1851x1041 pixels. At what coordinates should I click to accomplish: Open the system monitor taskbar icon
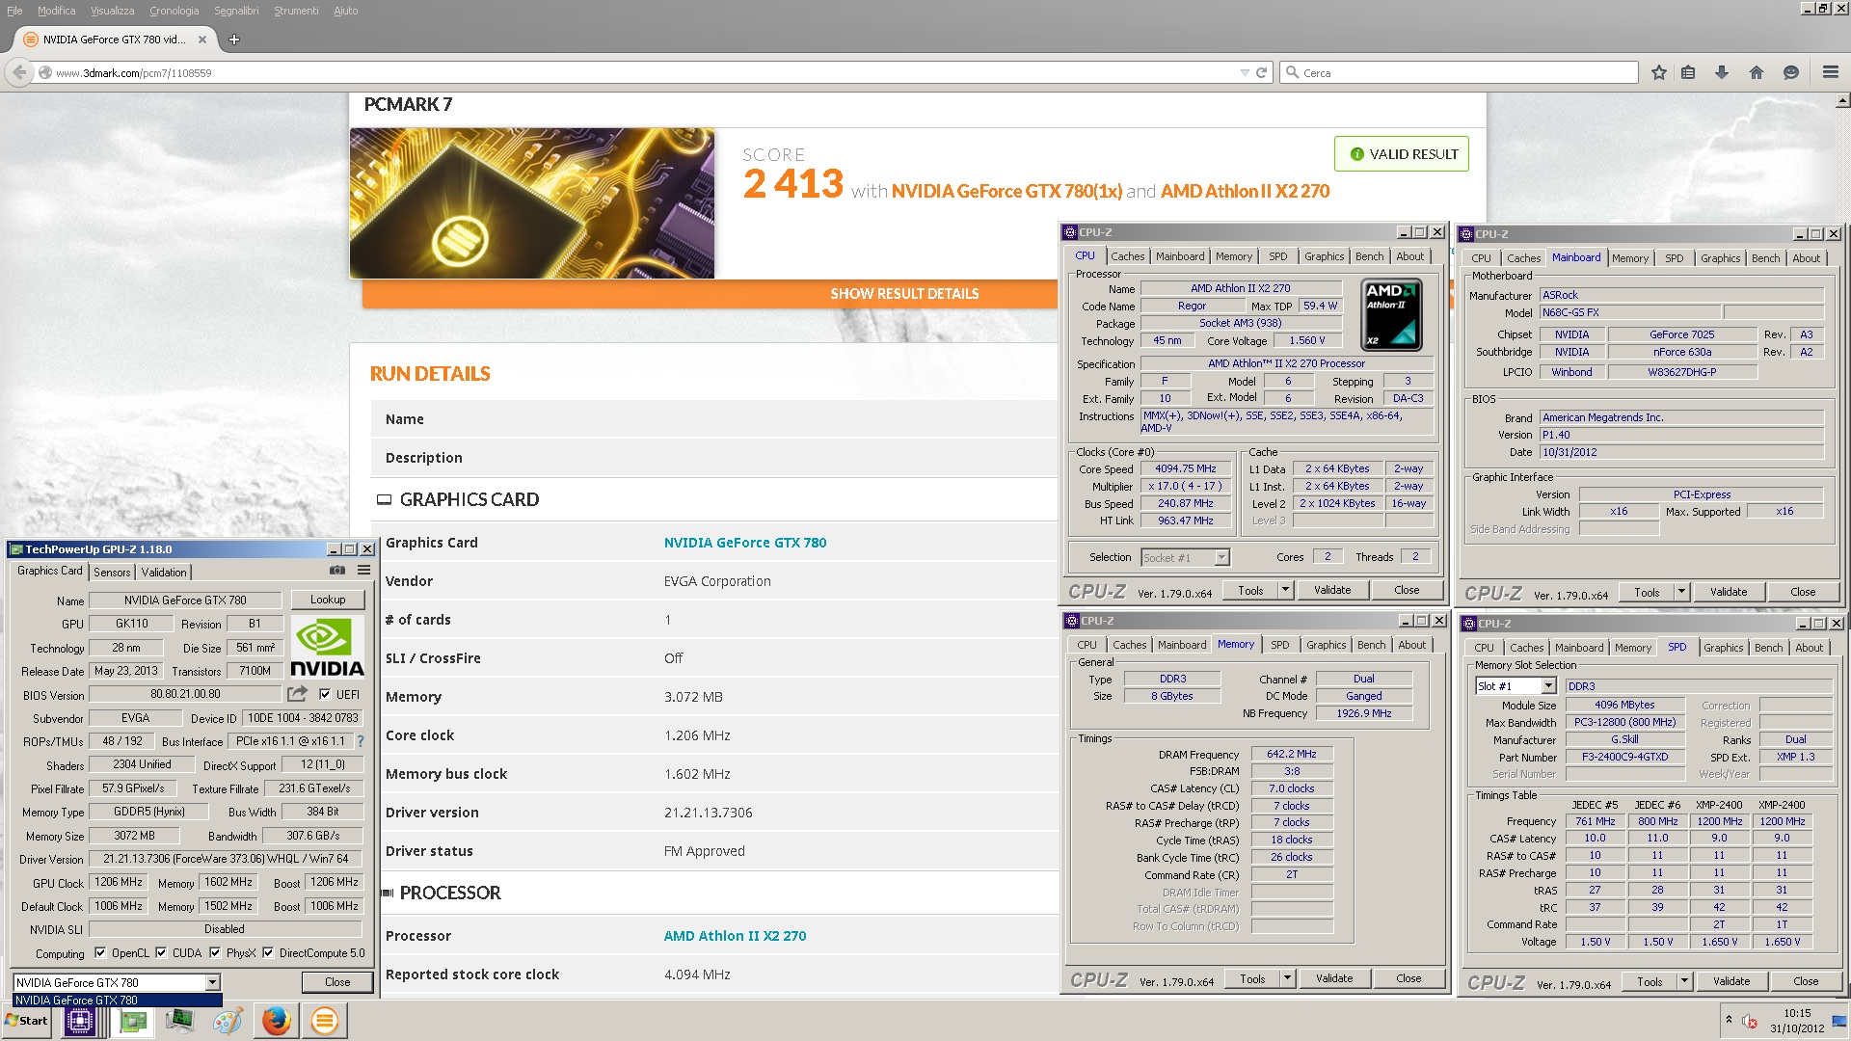click(x=179, y=1021)
